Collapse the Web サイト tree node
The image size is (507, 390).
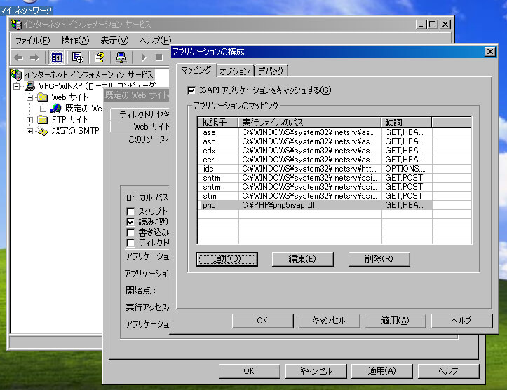(30, 97)
